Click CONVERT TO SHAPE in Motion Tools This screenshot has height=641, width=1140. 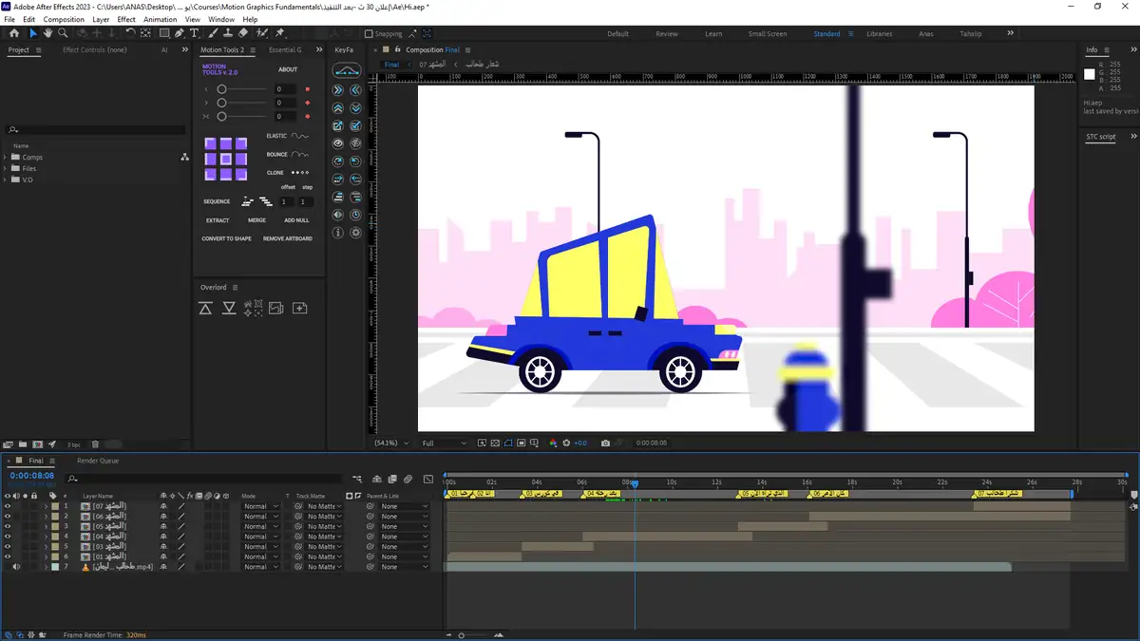click(x=226, y=239)
